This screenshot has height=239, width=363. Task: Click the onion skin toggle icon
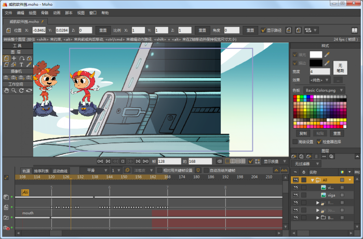pyautogui.click(x=127, y=171)
